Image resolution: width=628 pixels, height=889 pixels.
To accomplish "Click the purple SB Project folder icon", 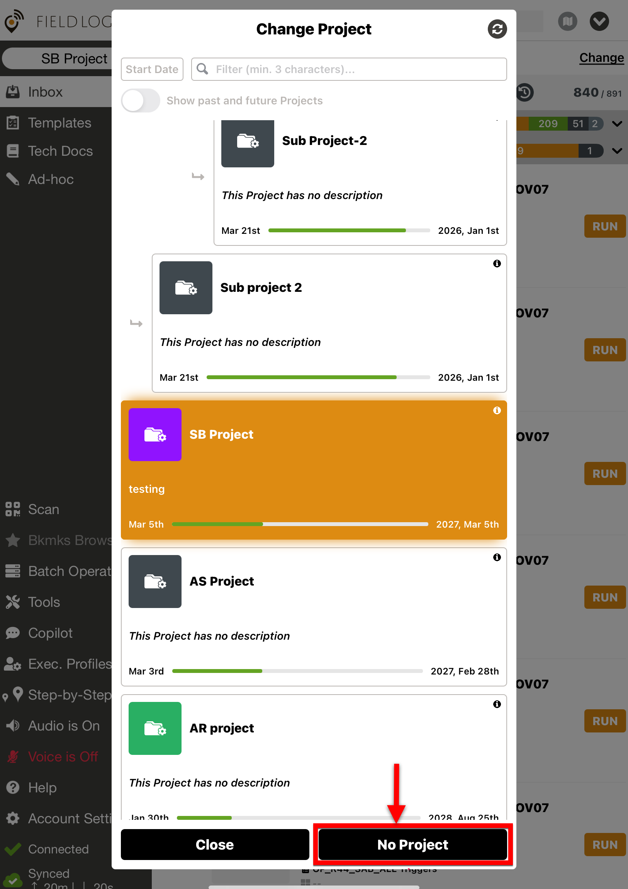I will pos(155,434).
